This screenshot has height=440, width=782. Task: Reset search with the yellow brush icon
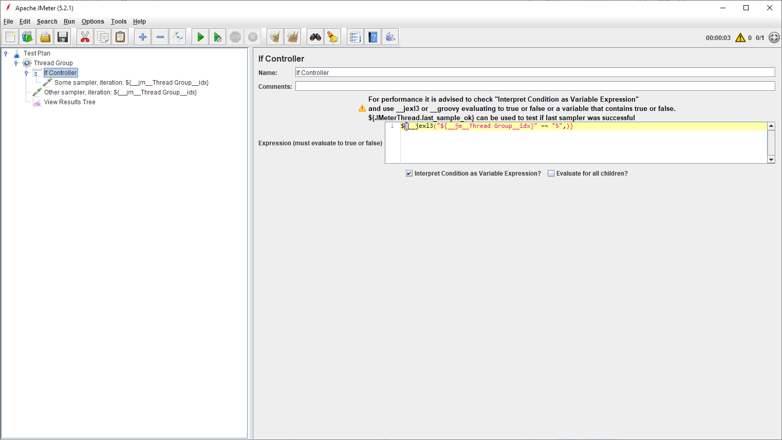point(333,37)
